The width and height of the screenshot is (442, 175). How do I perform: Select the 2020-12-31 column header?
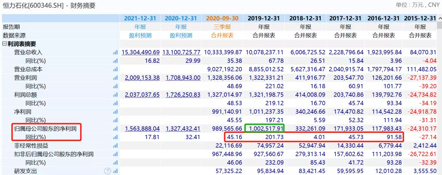(181, 18)
